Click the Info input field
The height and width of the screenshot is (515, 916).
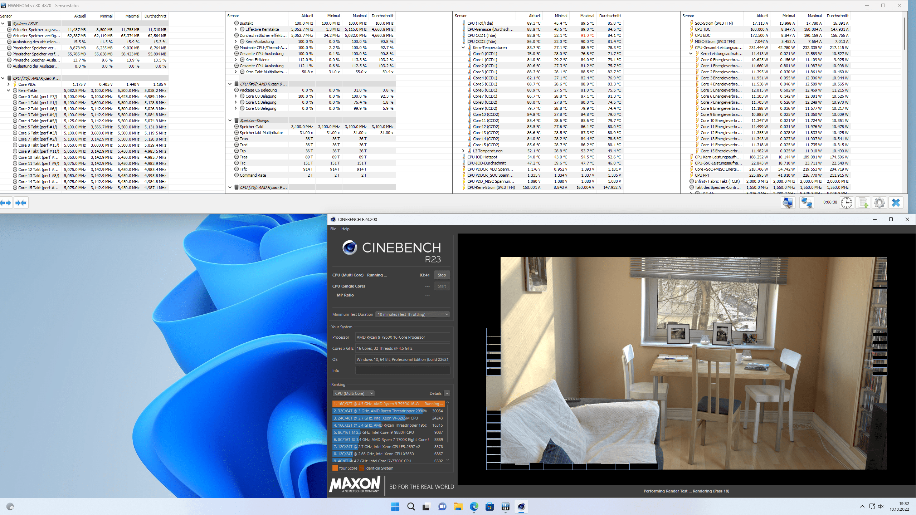(403, 371)
